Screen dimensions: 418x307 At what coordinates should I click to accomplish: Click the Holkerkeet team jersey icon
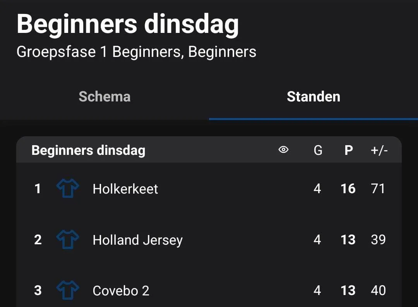pyautogui.click(x=67, y=189)
